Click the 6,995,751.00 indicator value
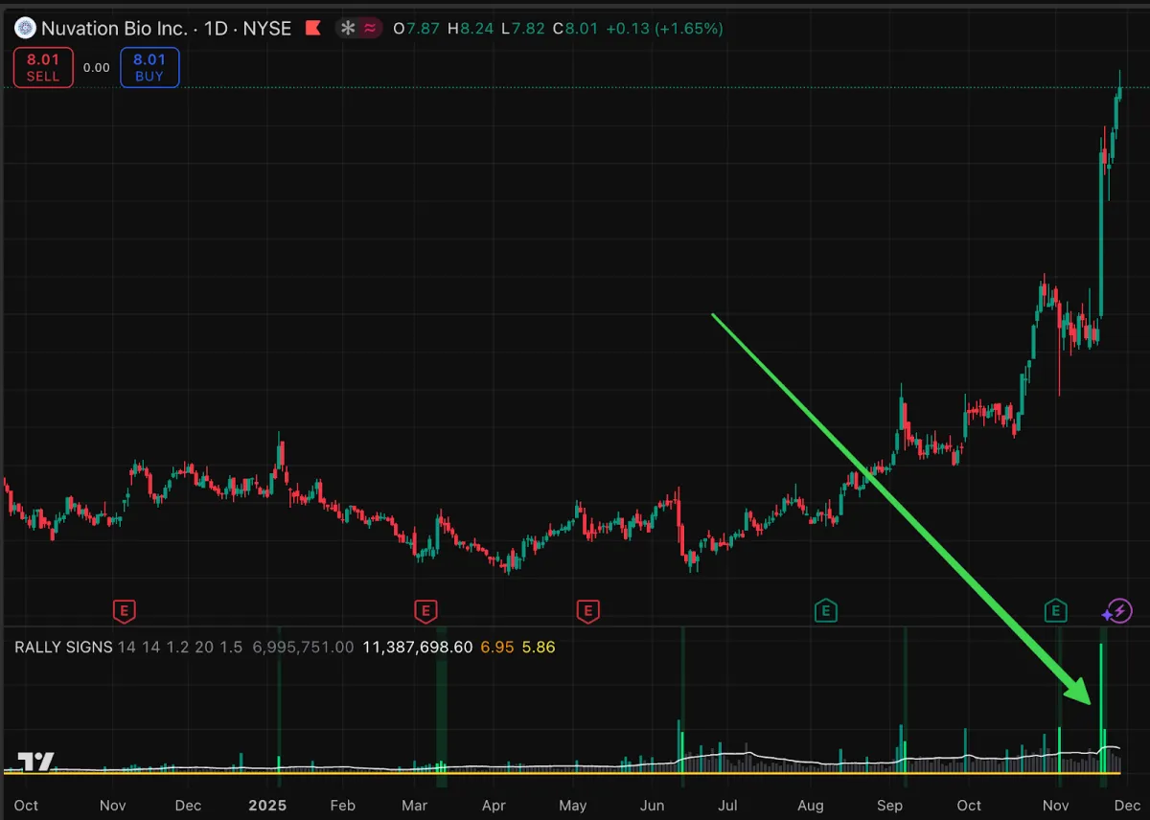The image size is (1150, 820). click(303, 648)
